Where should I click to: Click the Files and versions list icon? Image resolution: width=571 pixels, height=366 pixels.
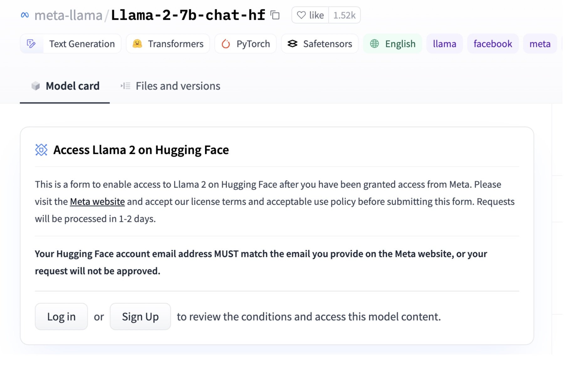[126, 86]
